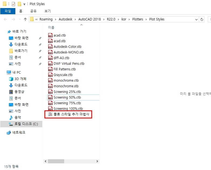Click AutoCAD 2018 in the address path
Viewport: 211px width, 170px height.
pos(89,19)
